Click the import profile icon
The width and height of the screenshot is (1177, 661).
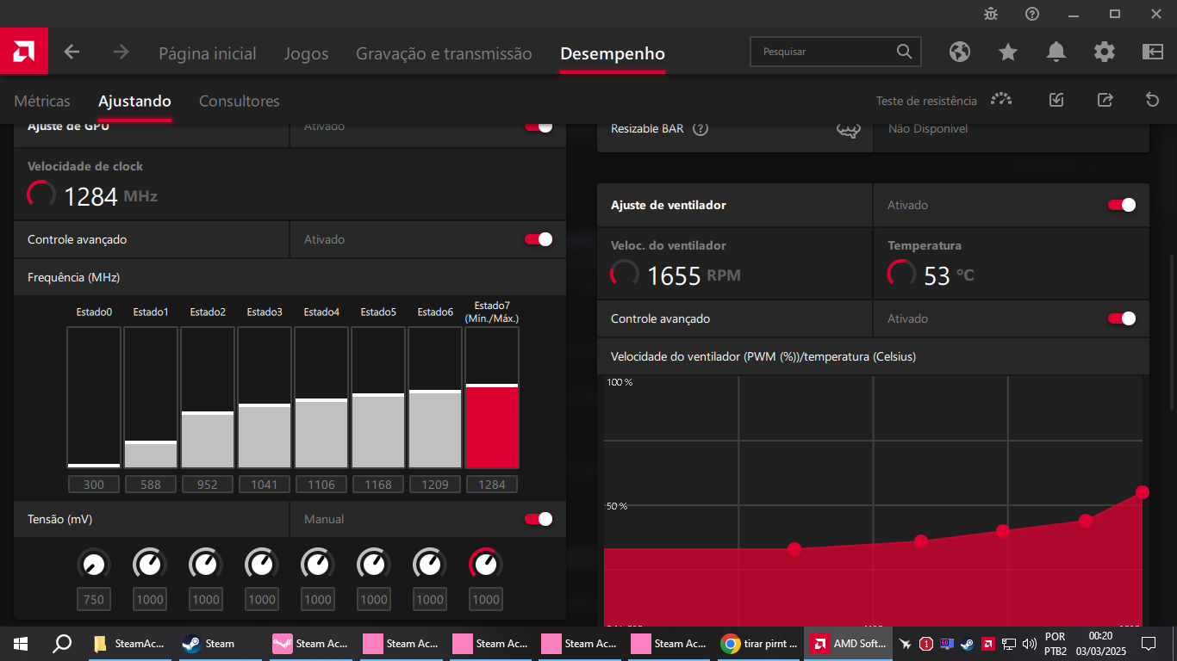point(1056,100)
